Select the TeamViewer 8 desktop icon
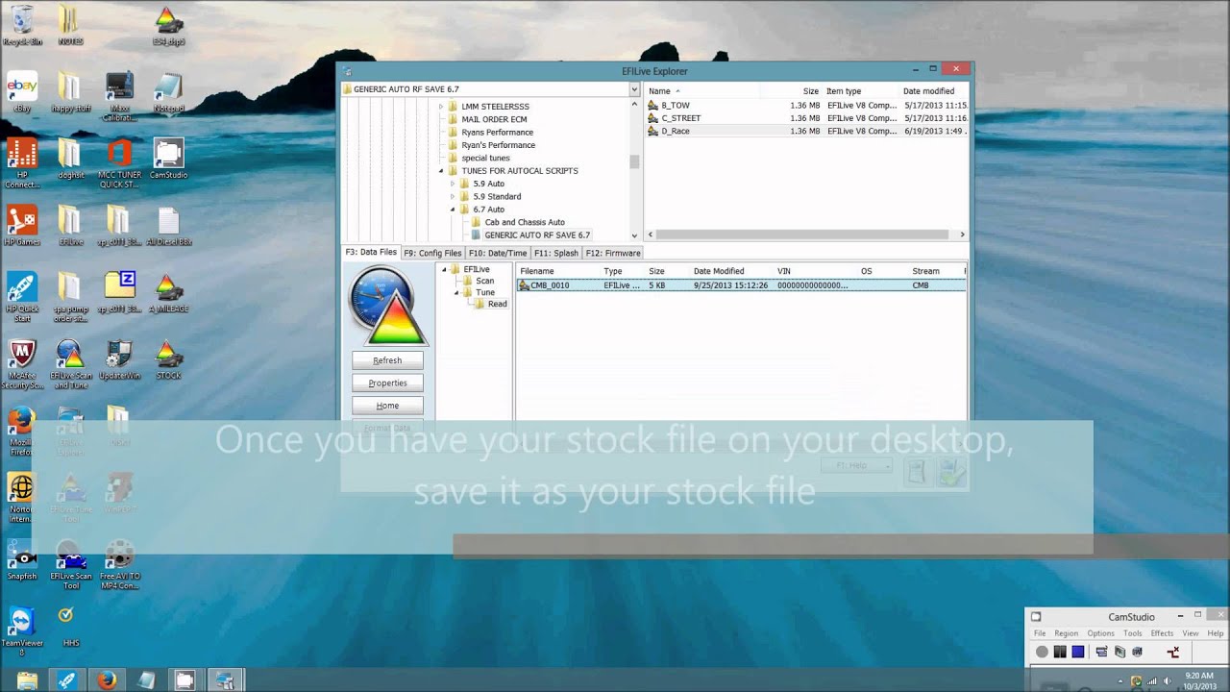 pyautogui.click(x=21, y=630)
